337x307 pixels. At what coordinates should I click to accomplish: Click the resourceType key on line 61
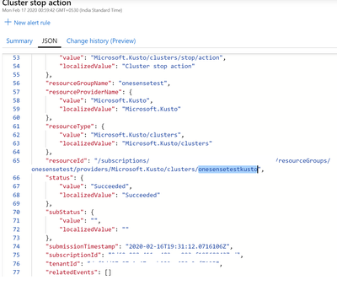pos(70,127)
